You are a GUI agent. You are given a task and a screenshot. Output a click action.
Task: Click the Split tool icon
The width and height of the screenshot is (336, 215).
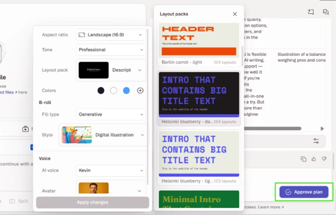click(x=12, y=201)
